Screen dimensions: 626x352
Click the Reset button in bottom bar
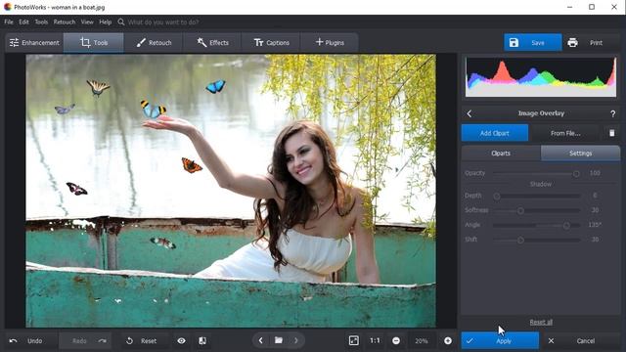142,341
